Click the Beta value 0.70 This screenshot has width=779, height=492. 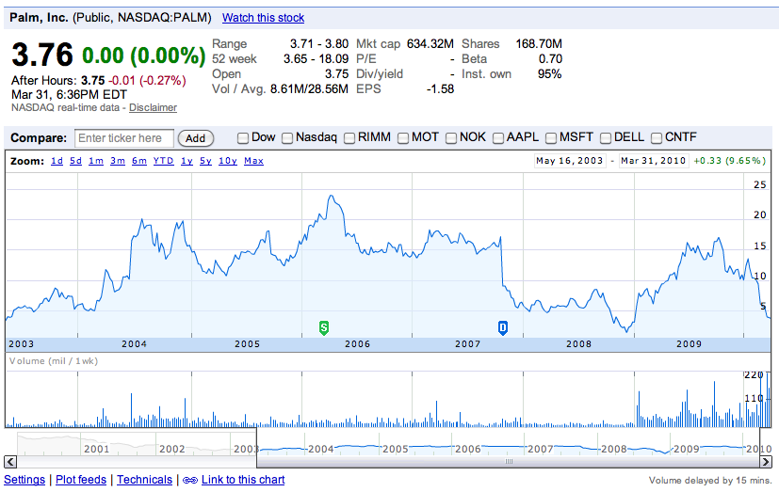click(550, 59)
